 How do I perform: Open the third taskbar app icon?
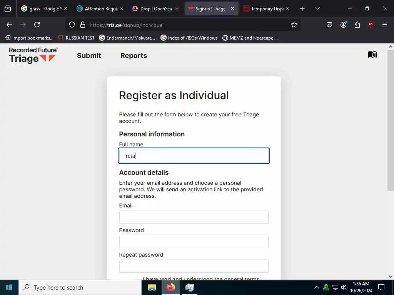[189, 287]
